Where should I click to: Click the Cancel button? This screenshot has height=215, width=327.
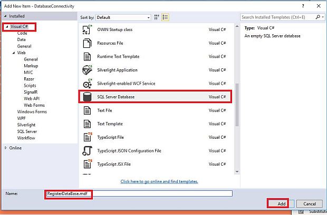point(310,204)
